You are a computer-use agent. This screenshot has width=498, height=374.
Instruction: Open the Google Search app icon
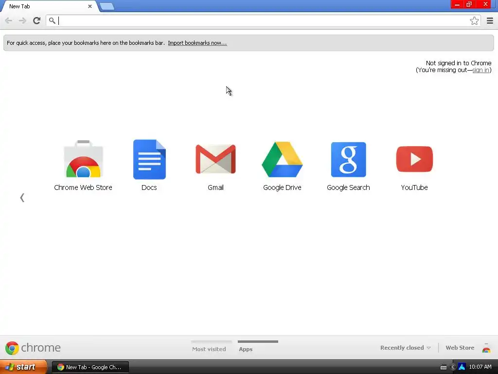(348, 159)
